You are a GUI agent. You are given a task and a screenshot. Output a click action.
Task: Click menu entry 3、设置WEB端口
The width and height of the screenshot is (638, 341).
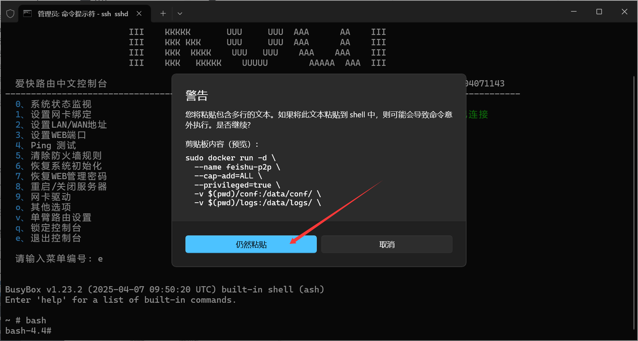point(51,135)
